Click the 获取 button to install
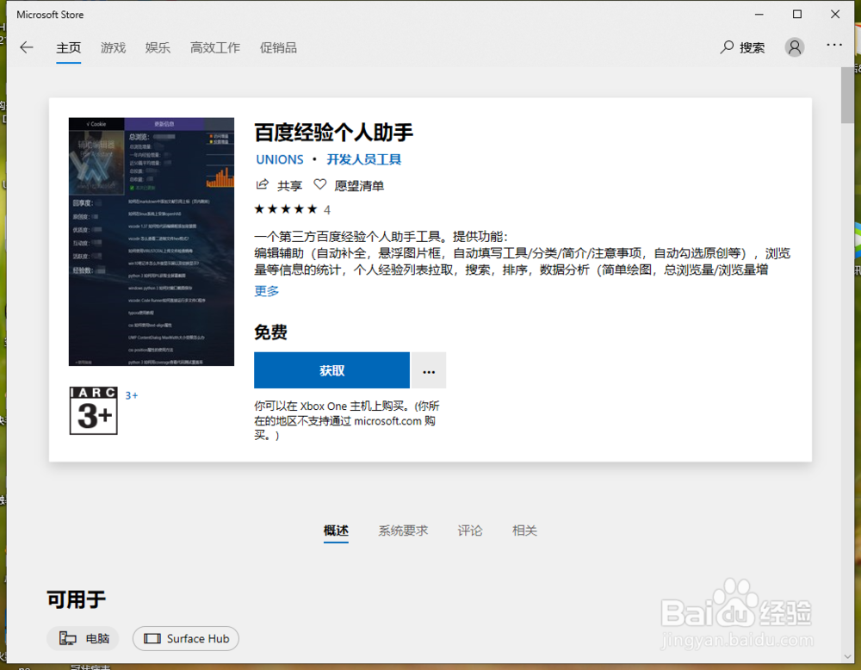Screen dimensions: 861x670 click(x=331, y=370)
